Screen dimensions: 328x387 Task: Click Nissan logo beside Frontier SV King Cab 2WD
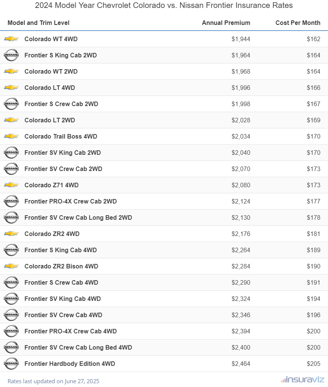(x=11, y=153)
